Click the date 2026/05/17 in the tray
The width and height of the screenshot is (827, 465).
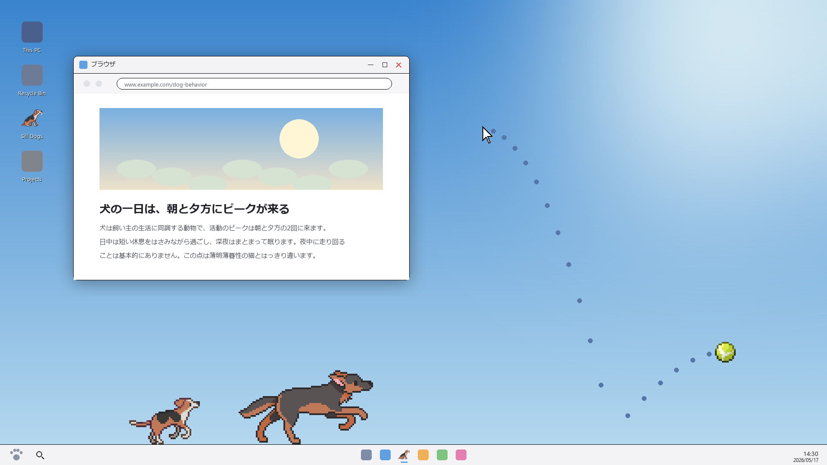pyautogui.click(x=806, y=460)
